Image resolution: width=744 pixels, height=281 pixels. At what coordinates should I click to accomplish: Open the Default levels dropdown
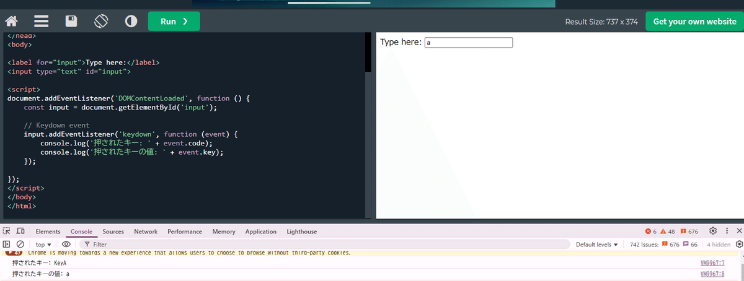coord(597,244)
